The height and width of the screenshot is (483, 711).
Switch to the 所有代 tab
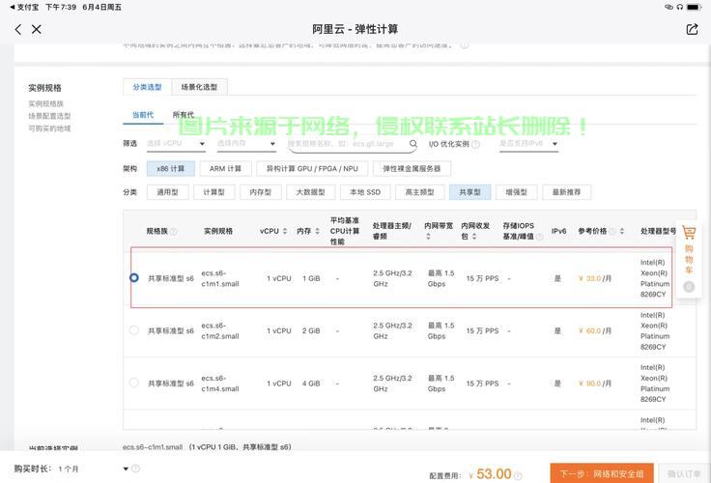pyautogui.click(x=184, y=115)
